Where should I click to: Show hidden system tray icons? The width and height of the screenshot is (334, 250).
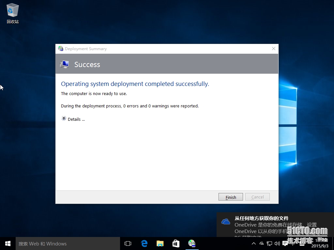pyautogui.click(x=254, y=243)
